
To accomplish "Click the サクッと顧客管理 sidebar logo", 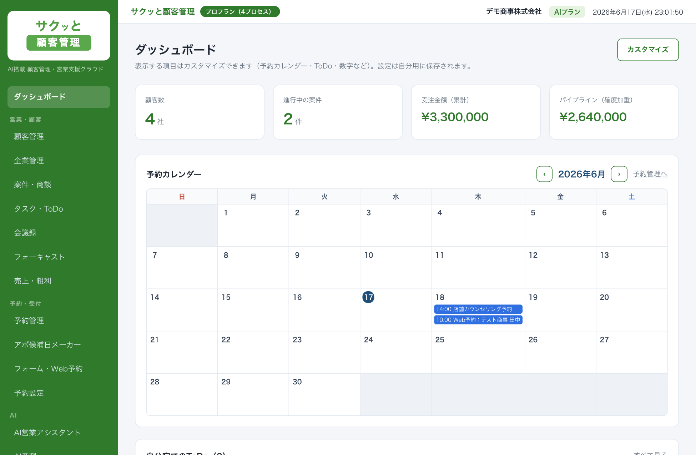I will pyautogui.click(x=59, y=35).
